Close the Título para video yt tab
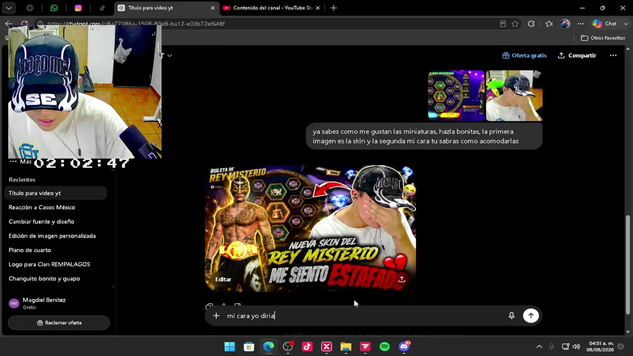633x356 pixels. pos(213,8)
